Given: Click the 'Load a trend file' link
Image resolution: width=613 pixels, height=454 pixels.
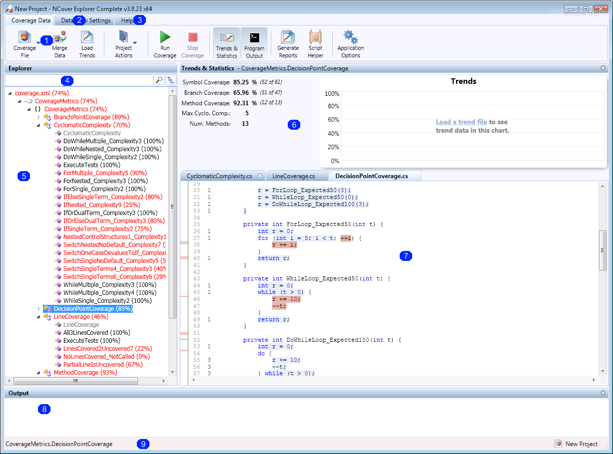Looking at the screenshot, I should pos(461,122).
